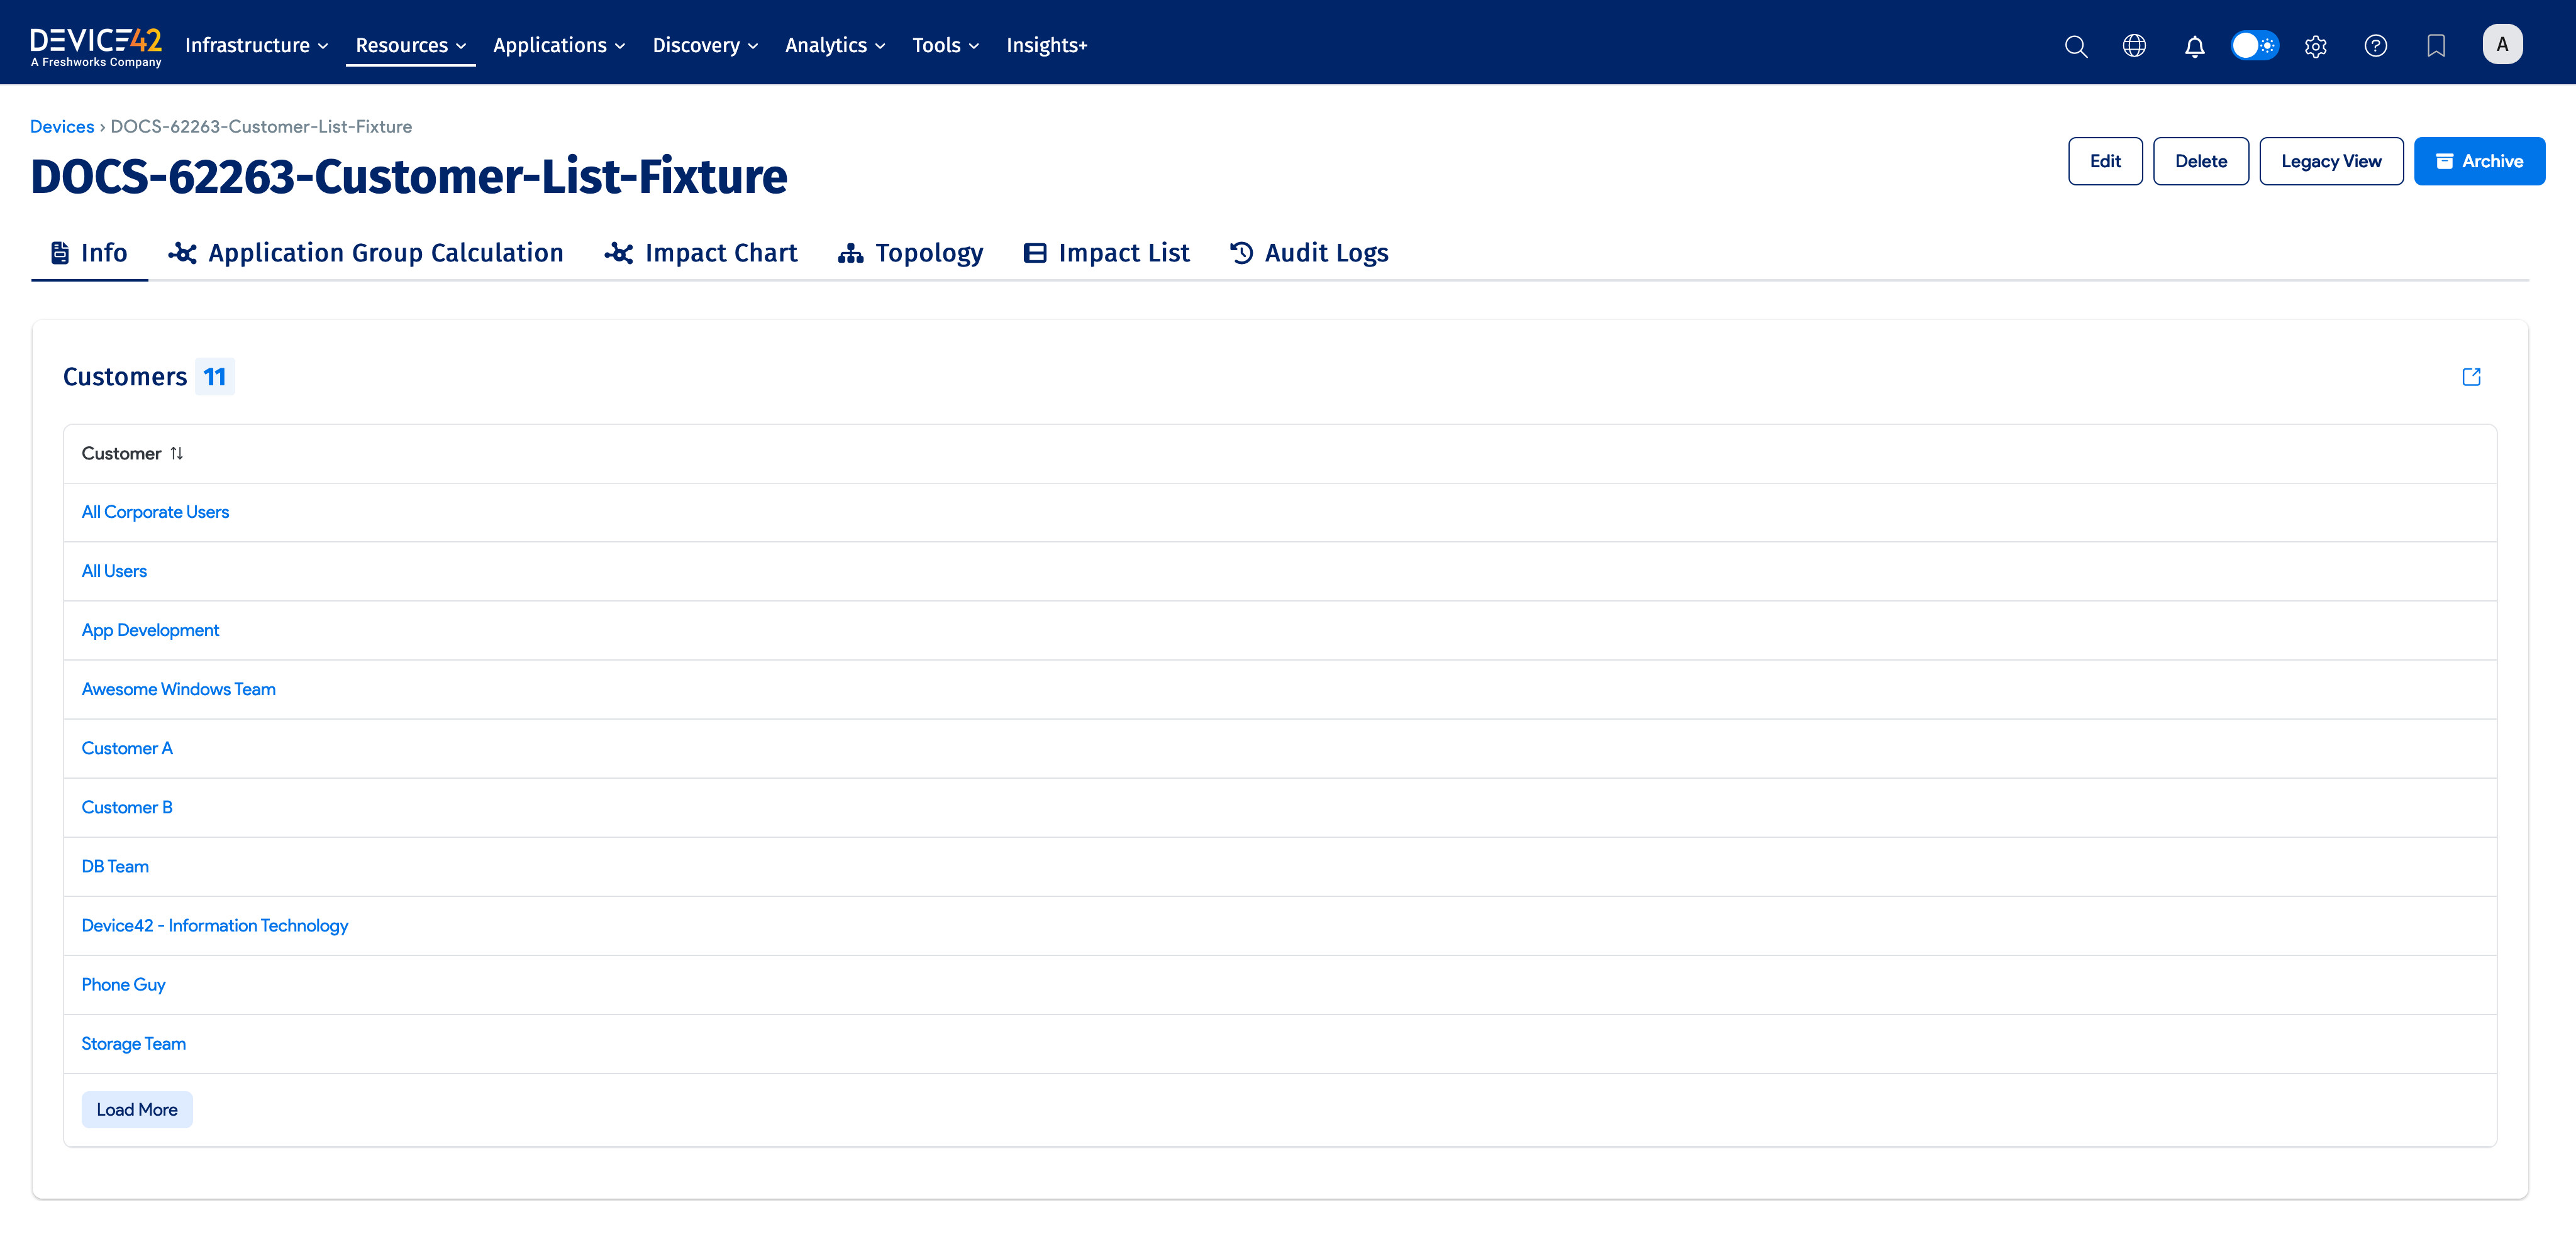Open the All Users customer
Screen dimensions: 2576x1242
[114, 571]
